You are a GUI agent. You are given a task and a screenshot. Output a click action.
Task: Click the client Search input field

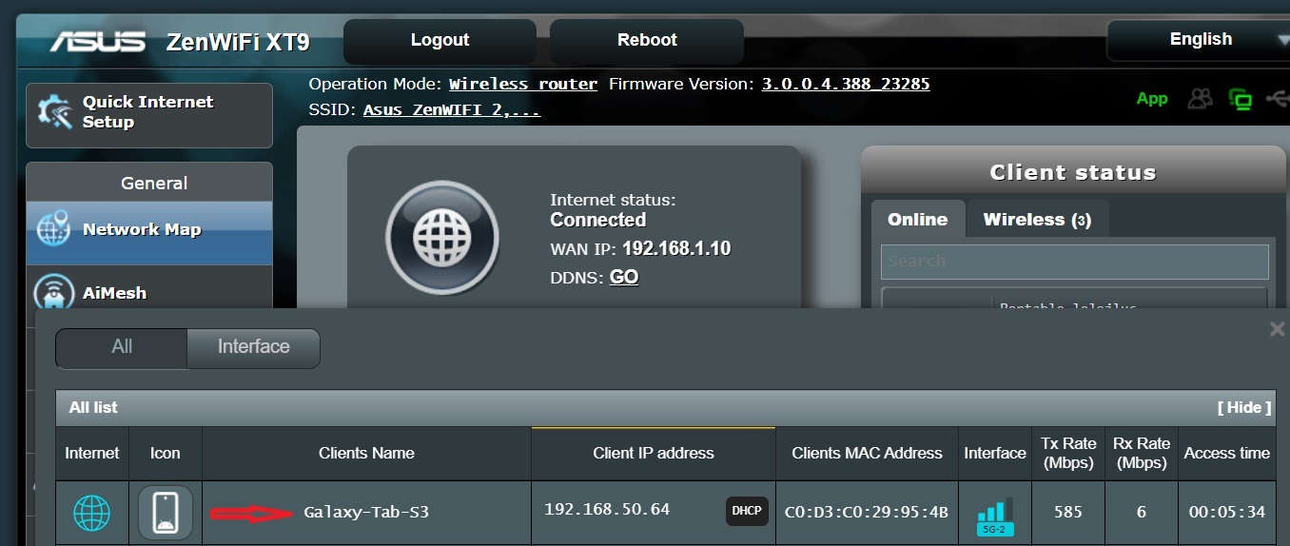coord(1075,262)
